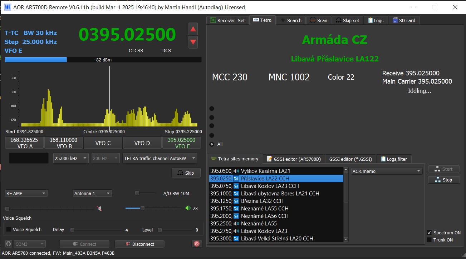
Task: Enable the Trunk ON checkbox
Action: click(x=429, y=240)
